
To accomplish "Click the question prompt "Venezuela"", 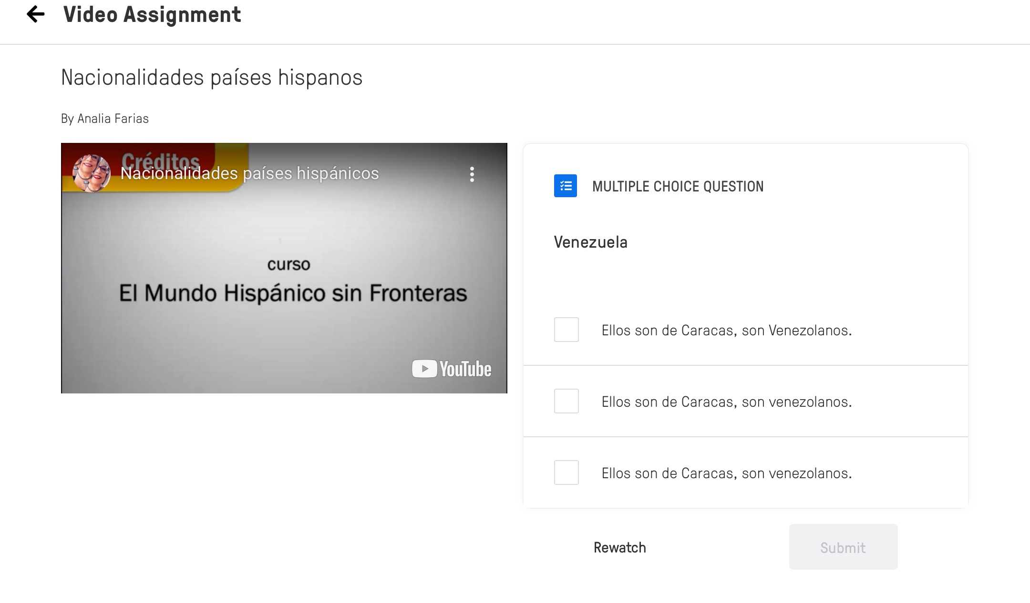I will click(x=590, y=242).
